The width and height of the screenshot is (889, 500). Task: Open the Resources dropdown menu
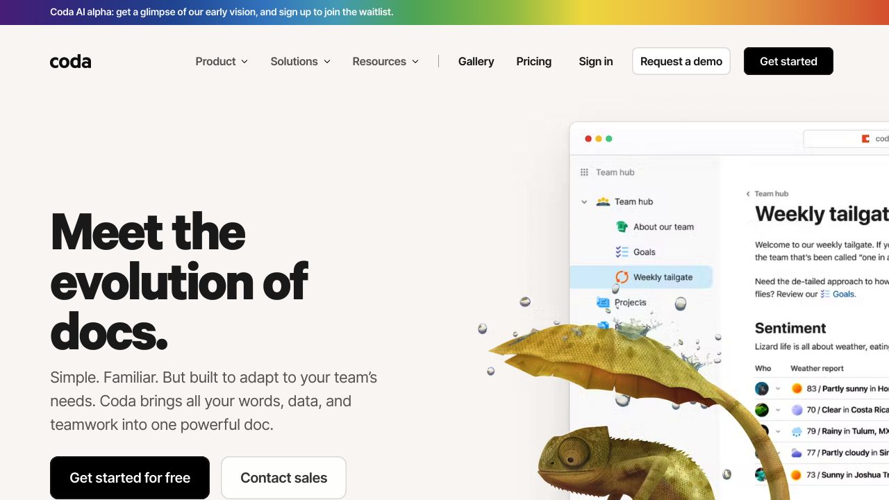[385, 61]
